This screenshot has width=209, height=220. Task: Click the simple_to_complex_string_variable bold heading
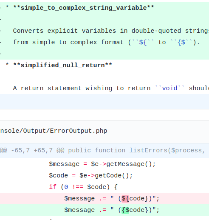(84, 8)
